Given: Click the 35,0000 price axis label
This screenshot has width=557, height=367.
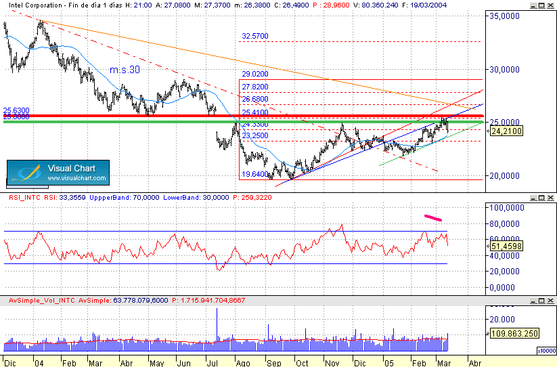Looking at the screenshot, I should pyautogui.click(x=504, y=16).
